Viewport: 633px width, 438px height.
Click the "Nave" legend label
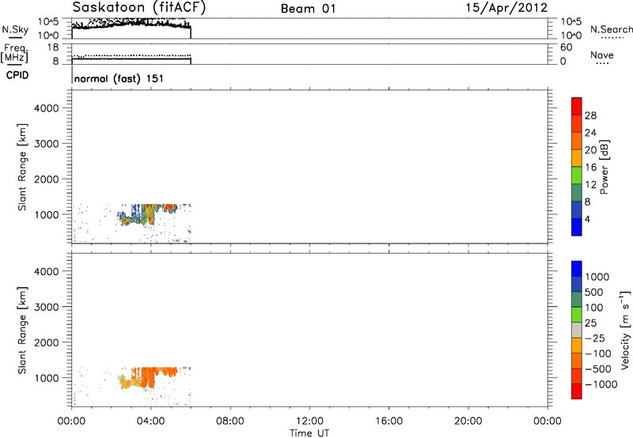602,55
